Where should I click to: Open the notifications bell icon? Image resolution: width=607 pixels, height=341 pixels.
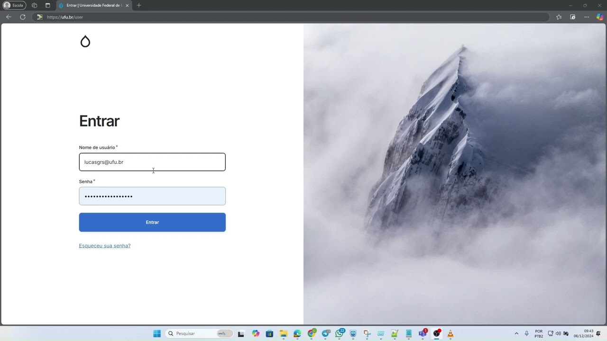[598, 333]
